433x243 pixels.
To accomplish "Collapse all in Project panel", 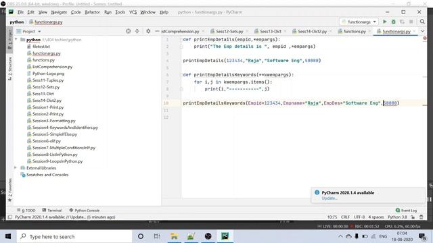I will 137,31.
